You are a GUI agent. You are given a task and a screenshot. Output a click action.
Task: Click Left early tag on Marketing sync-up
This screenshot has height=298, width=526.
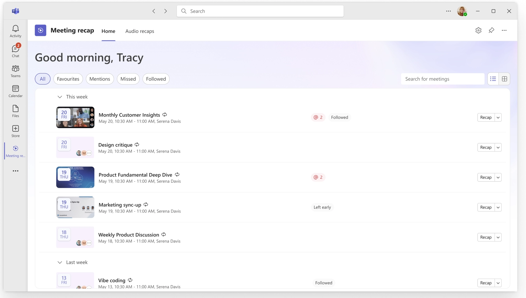point(322,207)
